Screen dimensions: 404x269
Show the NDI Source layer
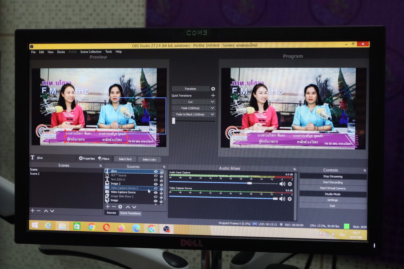(156, 176)
